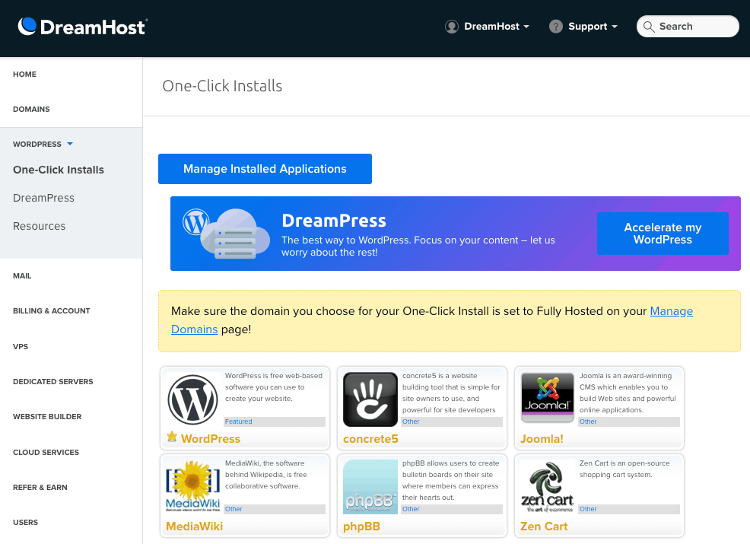Viewport: 750px width, 544px height.
Task: Open DEDICATED SERVERS in sidebar
Action: click(53, 382)
